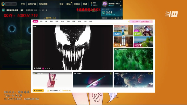Image resolution: width=187 pixels, height=105 pixels.
Task: Open 战利品 loot tab in League client
Action: pyautogui.click(x=77, y=4)
